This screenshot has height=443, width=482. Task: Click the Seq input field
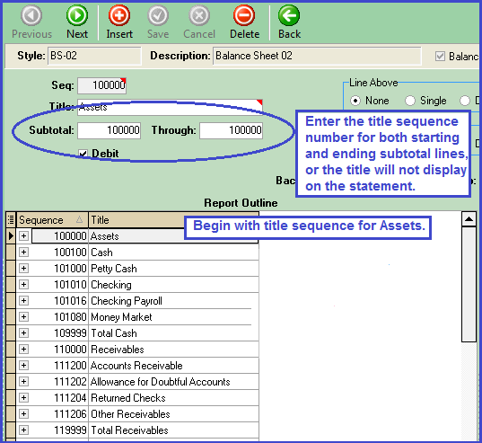[101, 85]
